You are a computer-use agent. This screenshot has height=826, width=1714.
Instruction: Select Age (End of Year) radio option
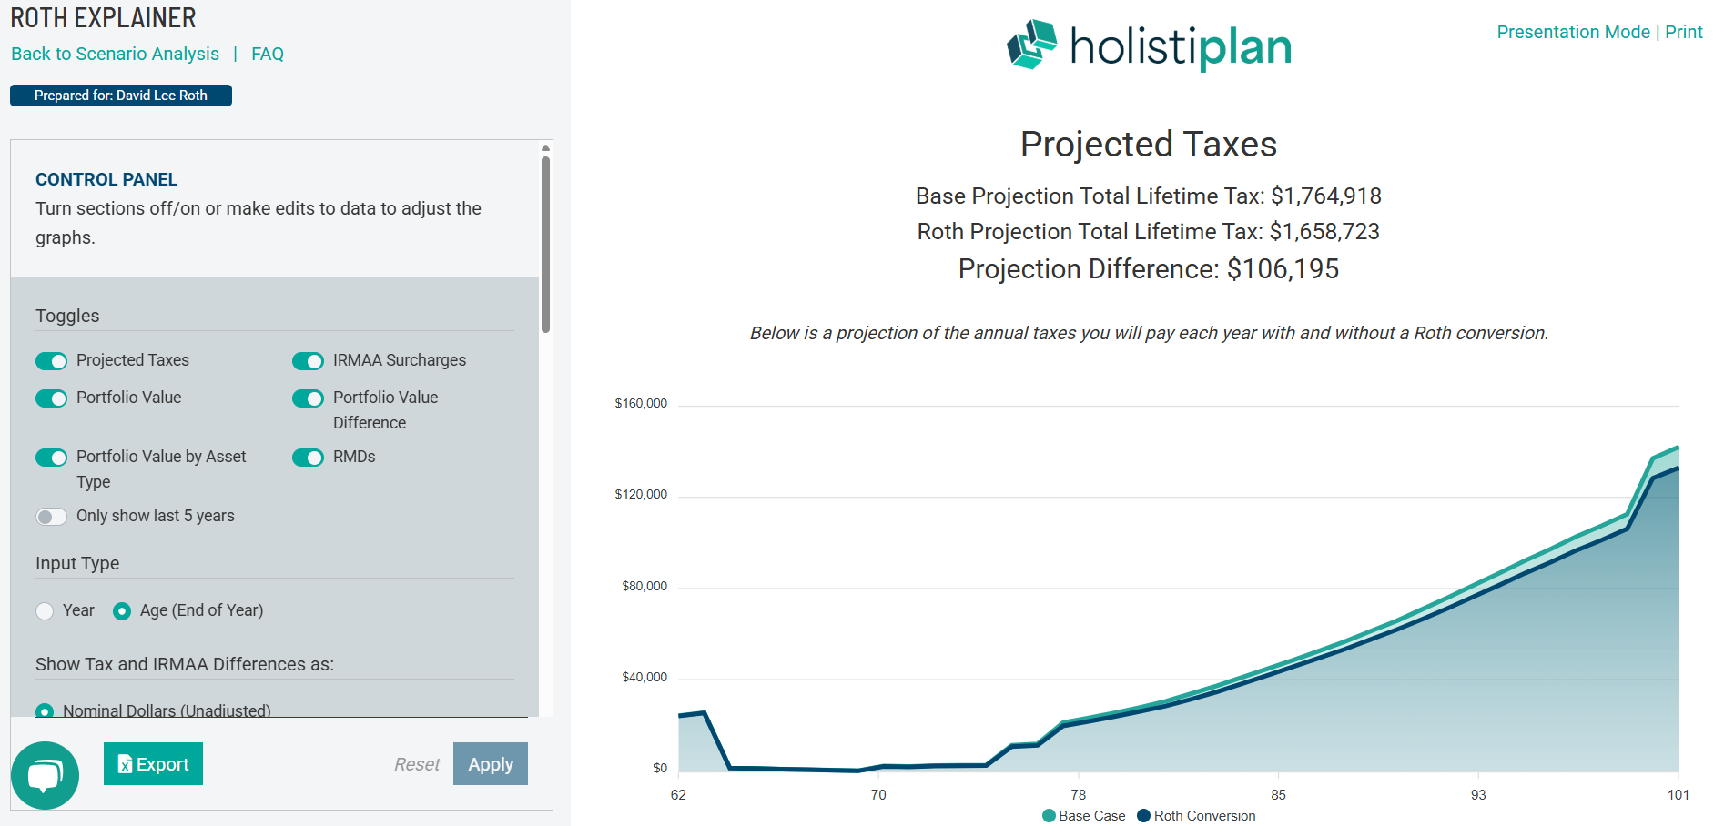coord(122,611)
